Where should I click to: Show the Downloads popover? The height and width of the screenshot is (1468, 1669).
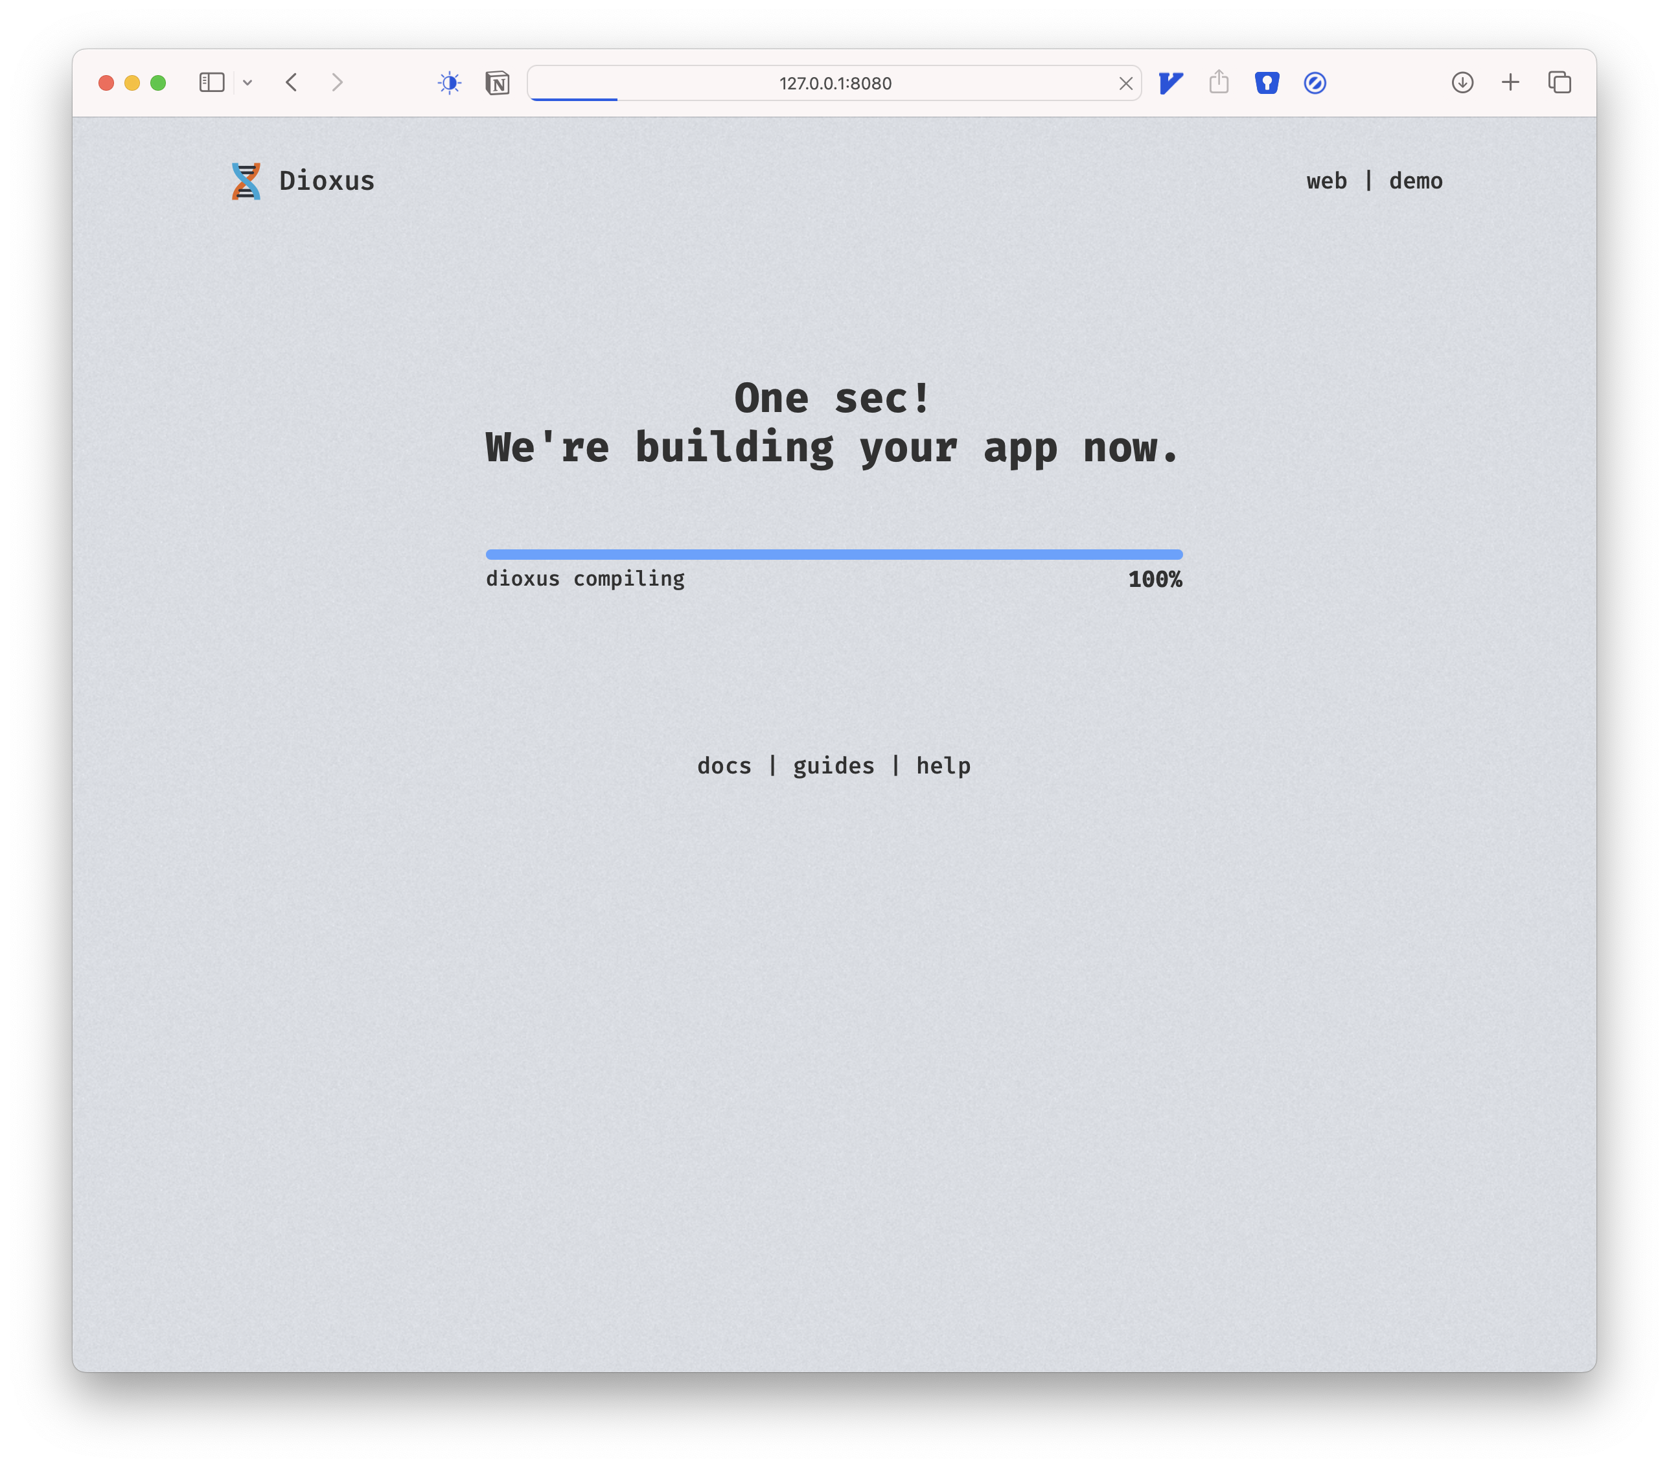pyautogui.click(x=1462, y=82)
